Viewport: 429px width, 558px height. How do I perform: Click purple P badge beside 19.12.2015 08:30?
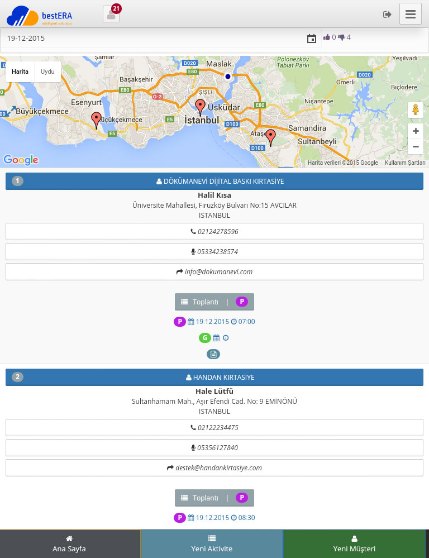(x=179, y=518)
